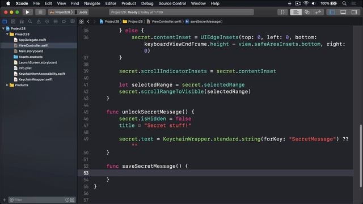363x204 pixels.
Task: Show the Find navigator
Action: tap(30, 22)
